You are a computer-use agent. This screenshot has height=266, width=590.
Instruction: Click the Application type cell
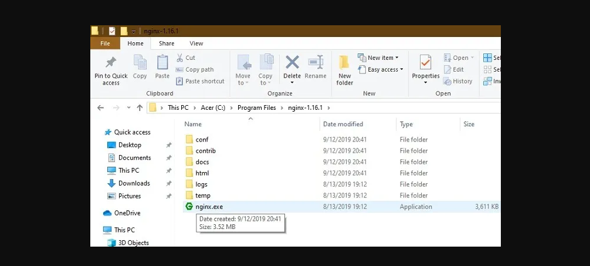point(416,207)
